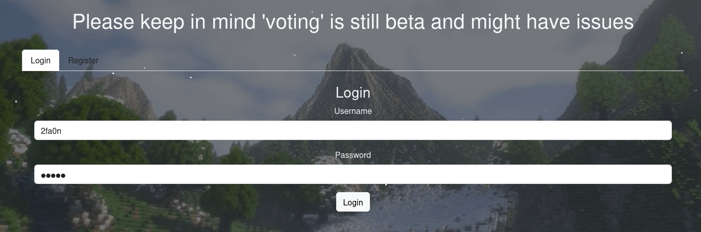Click the beta notice heading text
Viewport: 701px width, 232px height.
tap(353, 22)
